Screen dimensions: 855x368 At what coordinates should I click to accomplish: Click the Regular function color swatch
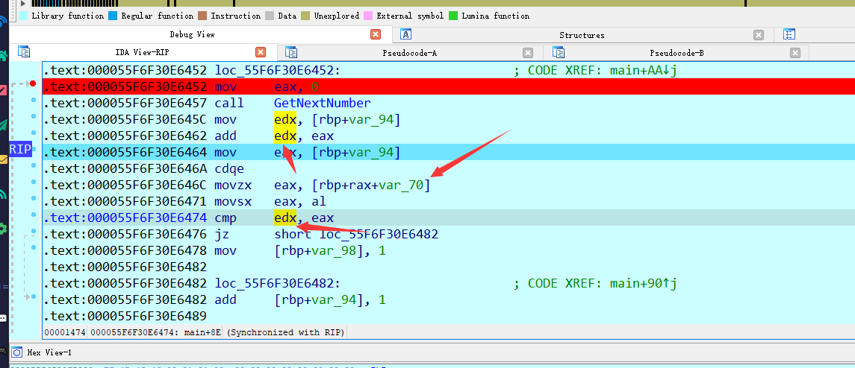(113, 16)
